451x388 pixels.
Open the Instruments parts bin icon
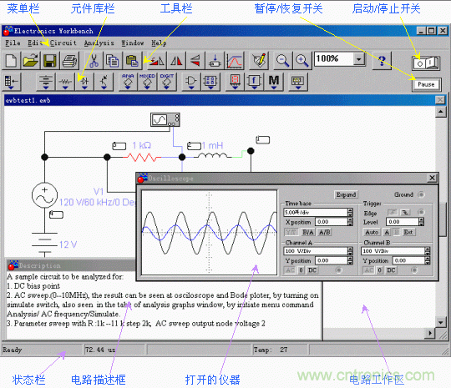point(298,82)
